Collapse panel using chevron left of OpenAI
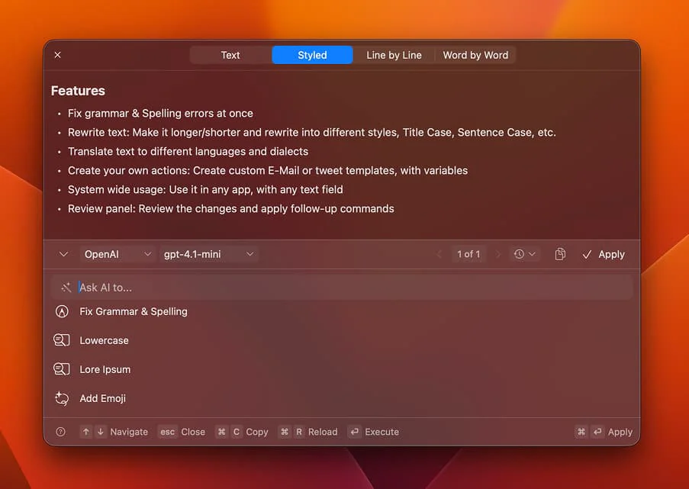 (63, 254)
